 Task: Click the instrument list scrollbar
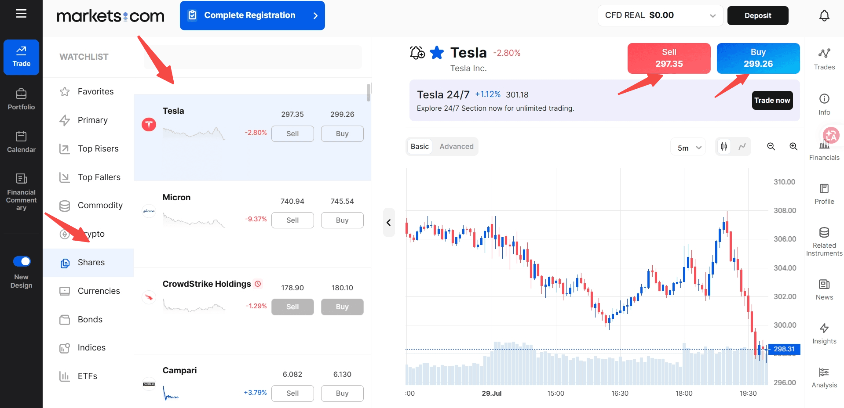[x=369, y=92]
